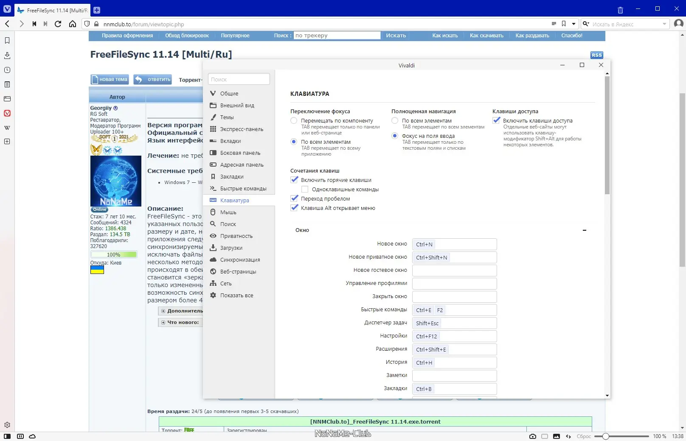
Task: Open the closed tabs trash icon
Action: pos(620,10)
